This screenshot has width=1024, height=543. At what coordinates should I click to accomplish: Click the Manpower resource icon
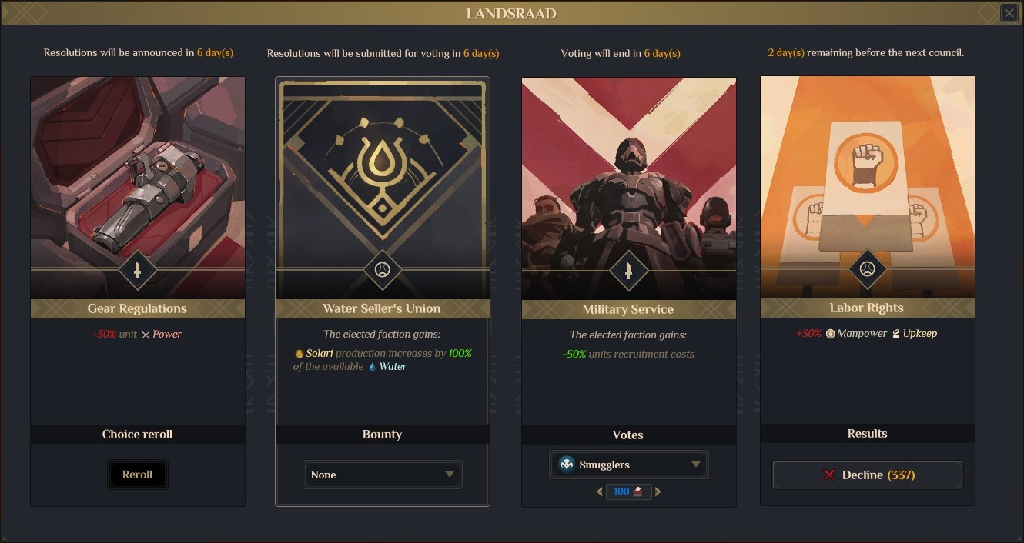point(831,334)
